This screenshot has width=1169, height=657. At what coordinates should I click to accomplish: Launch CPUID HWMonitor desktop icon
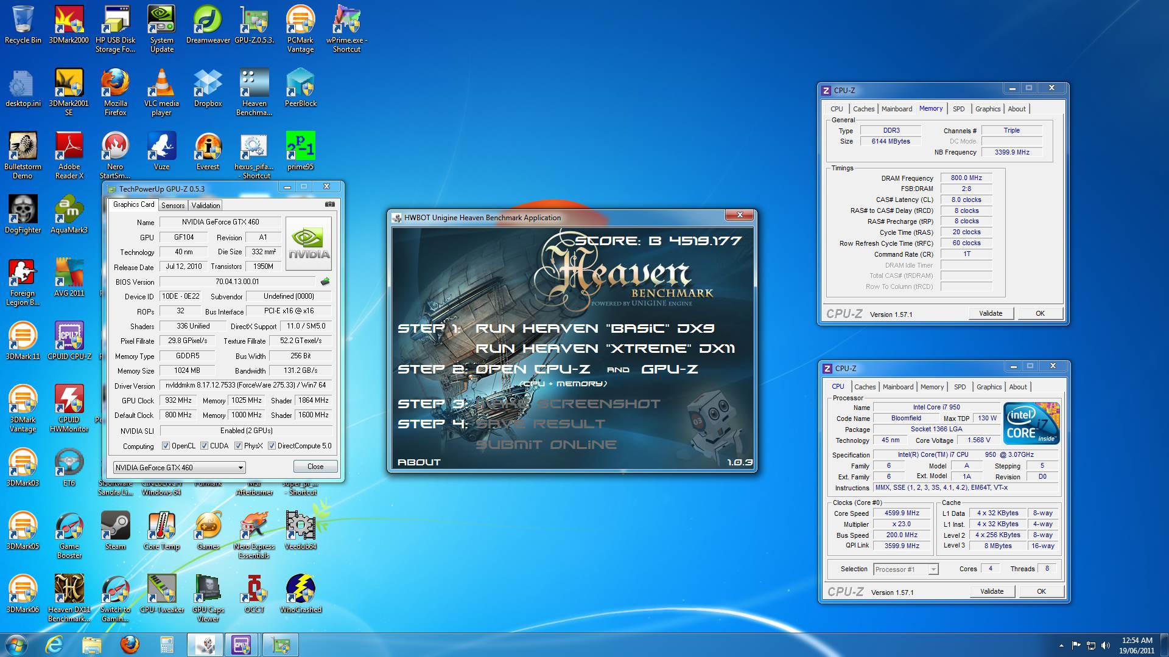point(69,409)
